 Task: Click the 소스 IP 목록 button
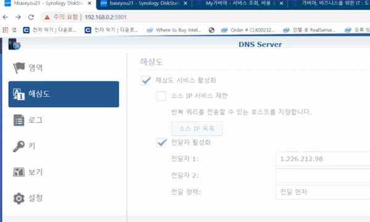pos(197,129)
